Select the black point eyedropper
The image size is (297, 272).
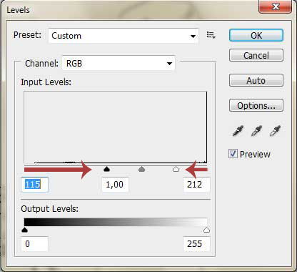click(238, 131)
